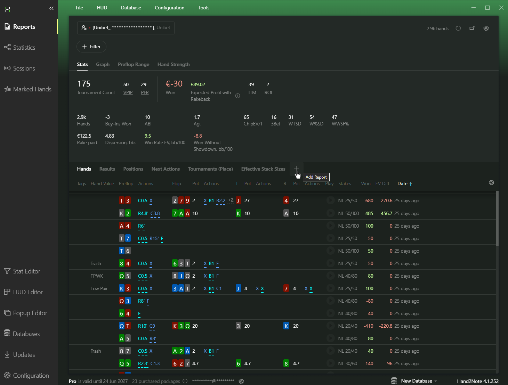Click the VPIP stat link

tap(128, 92)
